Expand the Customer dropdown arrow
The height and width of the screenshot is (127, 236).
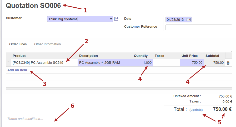[x=111, y=19]
